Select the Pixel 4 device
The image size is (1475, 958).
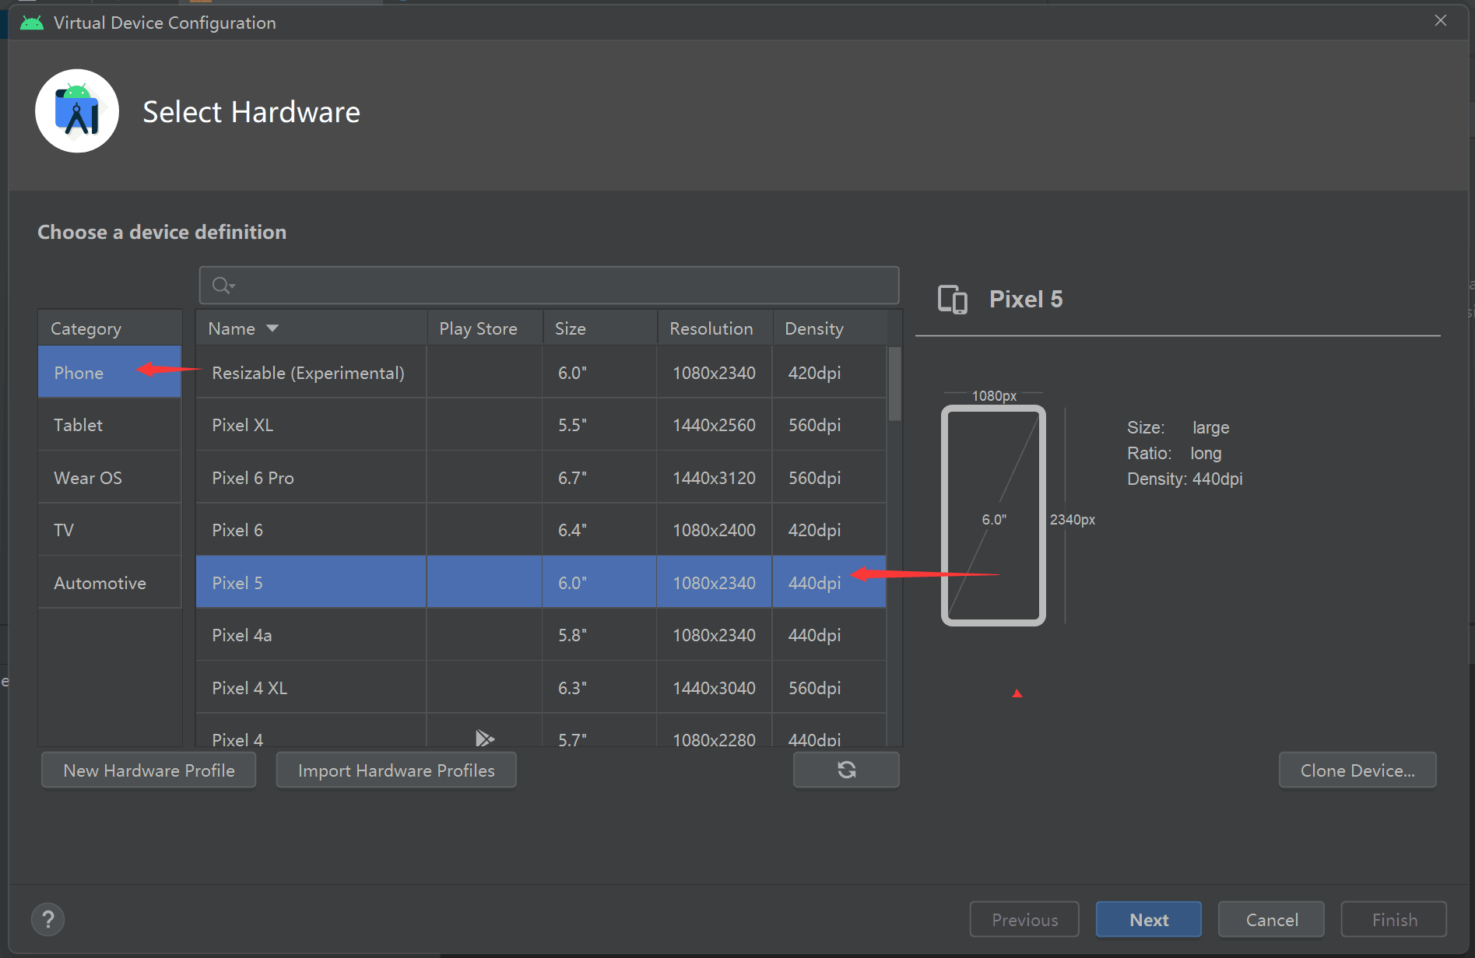(x=541, y=732)
